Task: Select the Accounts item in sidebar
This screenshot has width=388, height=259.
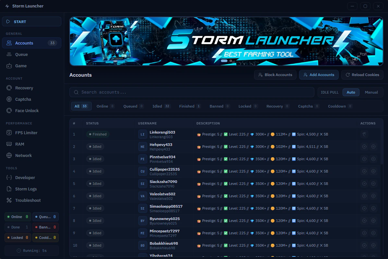Action: [31, 43]
